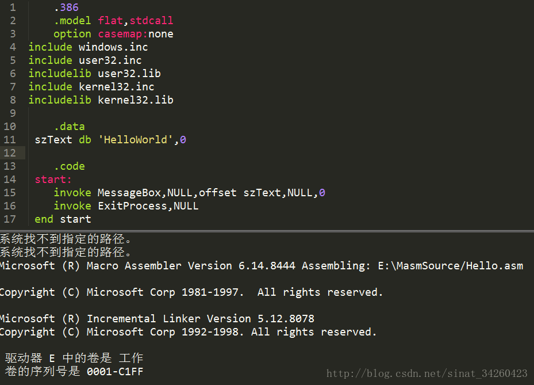The width and height of the screenshot is (534, 385).
Task: Click the 'stdcall' keyword in .model line
Action: (x=155, y=21)
